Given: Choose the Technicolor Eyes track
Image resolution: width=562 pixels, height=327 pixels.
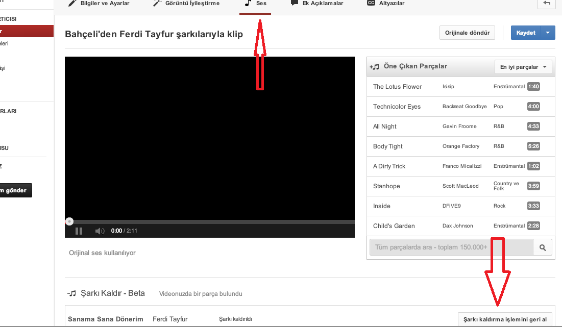Looking at the screenshot, I should click(x=397, y=107).
